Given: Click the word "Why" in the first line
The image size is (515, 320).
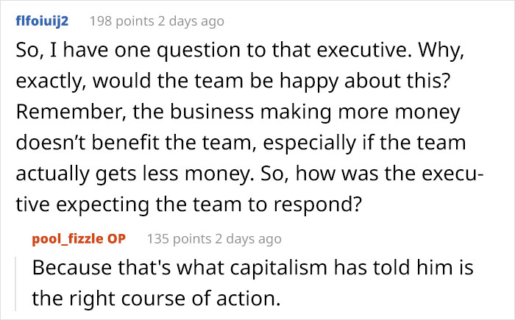Looking at the screenshot, I should pyautogui.click(x=453, y=54).
